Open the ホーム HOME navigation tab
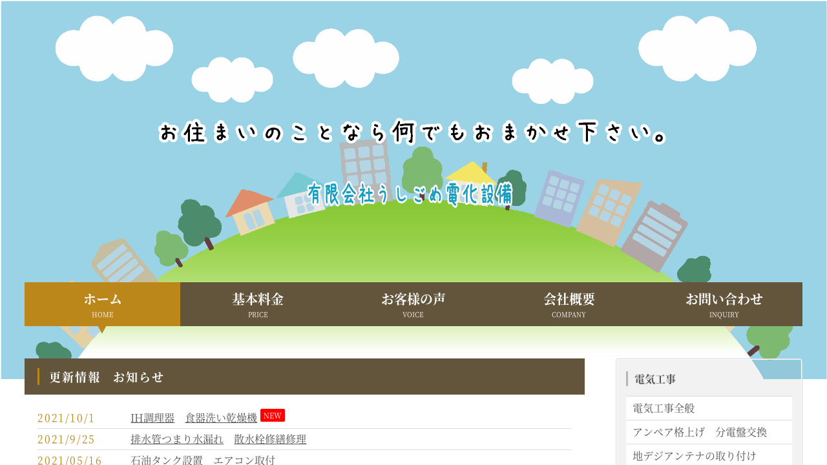 [x=102, y=304]
